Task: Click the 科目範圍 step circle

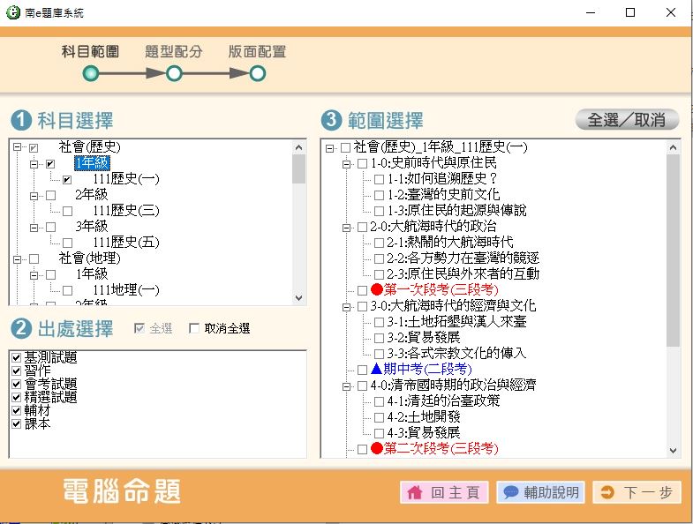Action: (90, 73)
